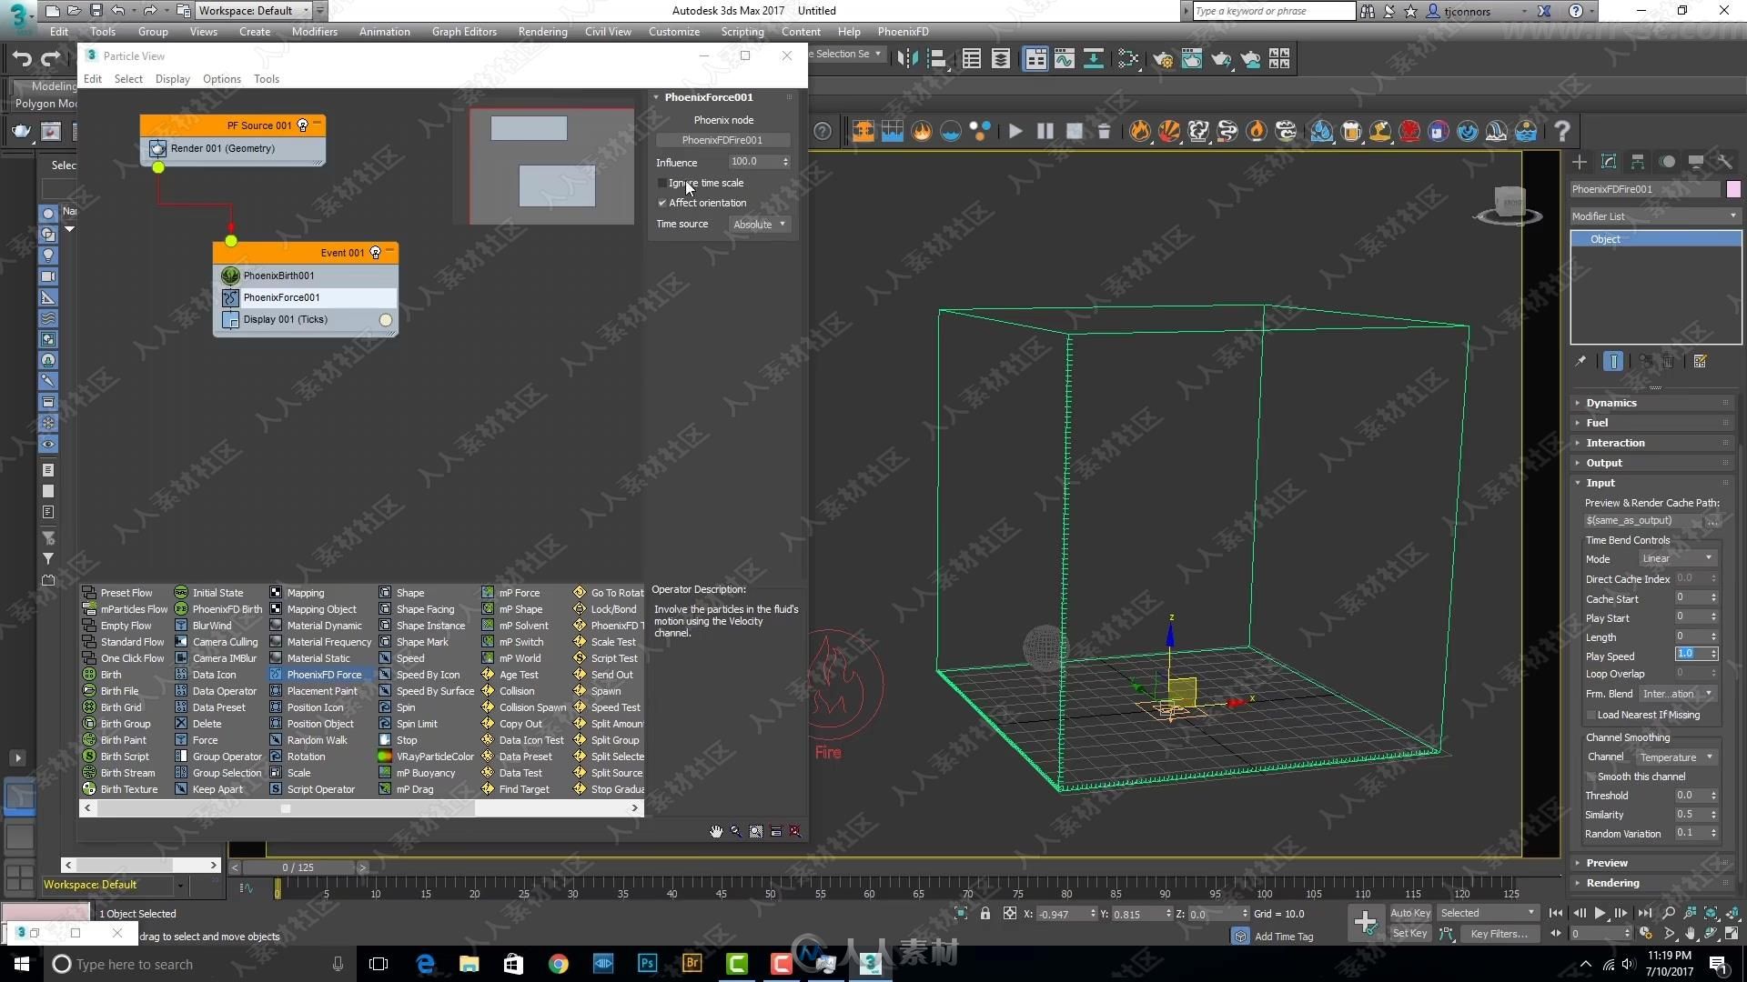Click depot horizontal scrollbar right arrow
The height and width of the screenshot is (982, 1747).
pos(635,807)
